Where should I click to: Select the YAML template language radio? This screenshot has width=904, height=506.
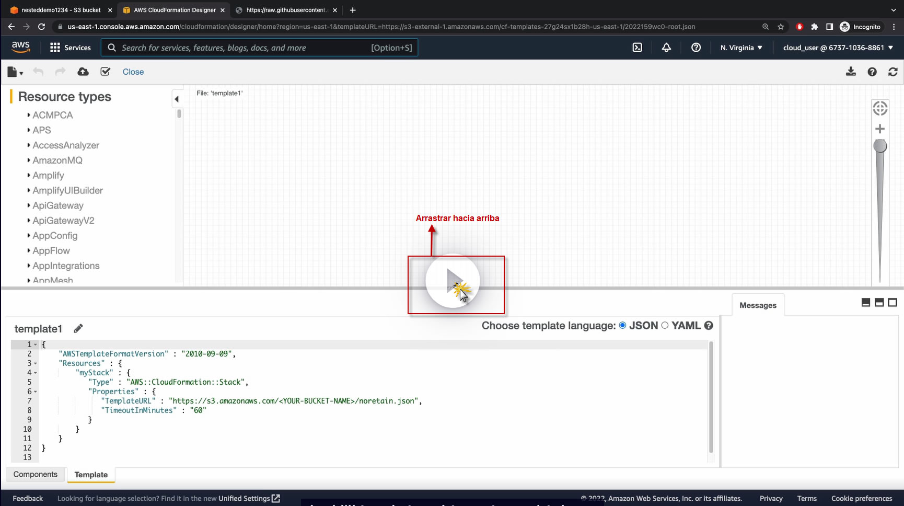click(x=665, y=325)
